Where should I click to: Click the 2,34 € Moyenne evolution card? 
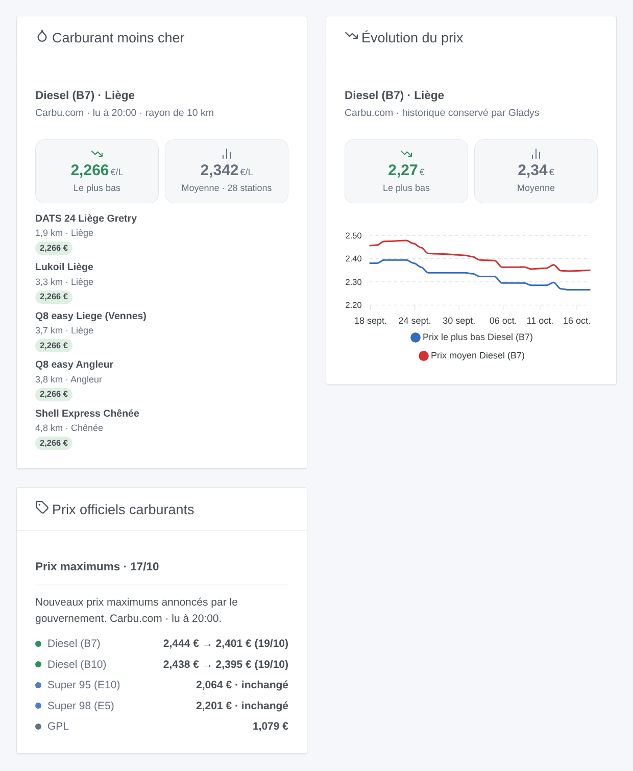(536, 171)
